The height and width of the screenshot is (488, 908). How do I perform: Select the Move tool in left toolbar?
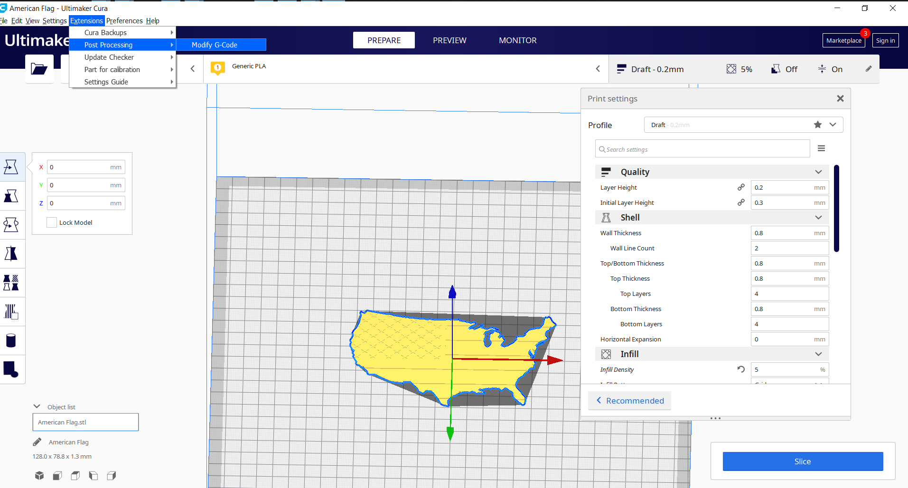pyautogui.click(x=11, y=167)
